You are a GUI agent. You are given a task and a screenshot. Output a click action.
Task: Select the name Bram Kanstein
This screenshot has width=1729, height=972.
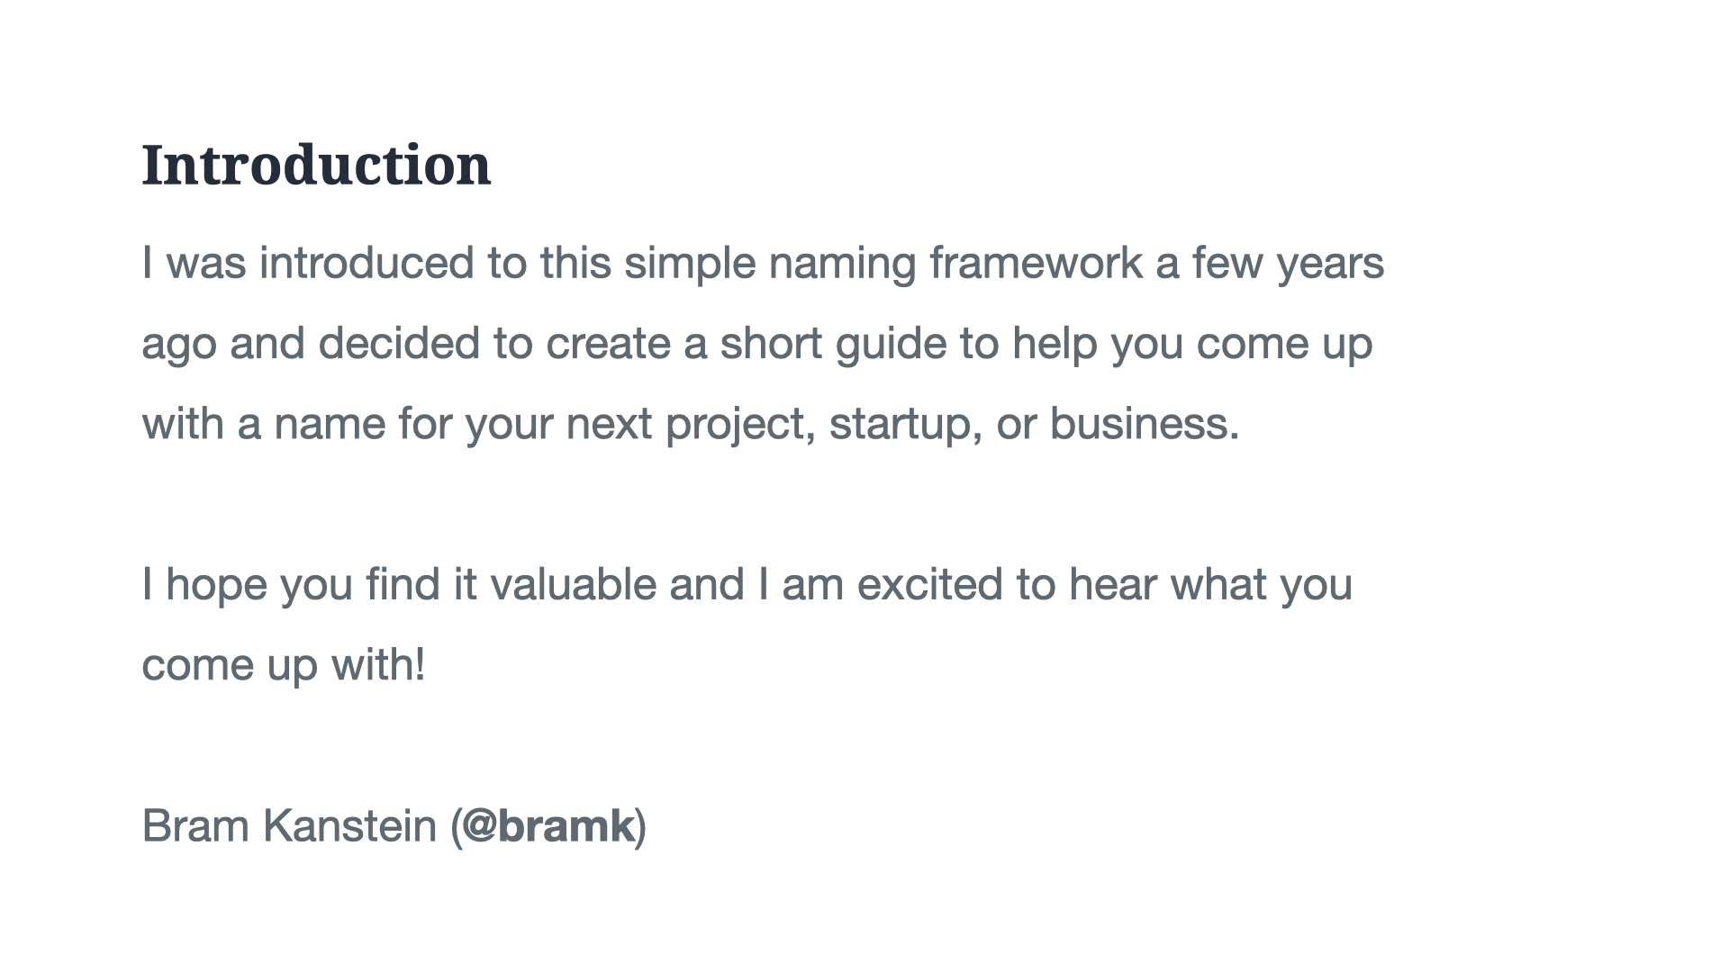click(289, 825)
